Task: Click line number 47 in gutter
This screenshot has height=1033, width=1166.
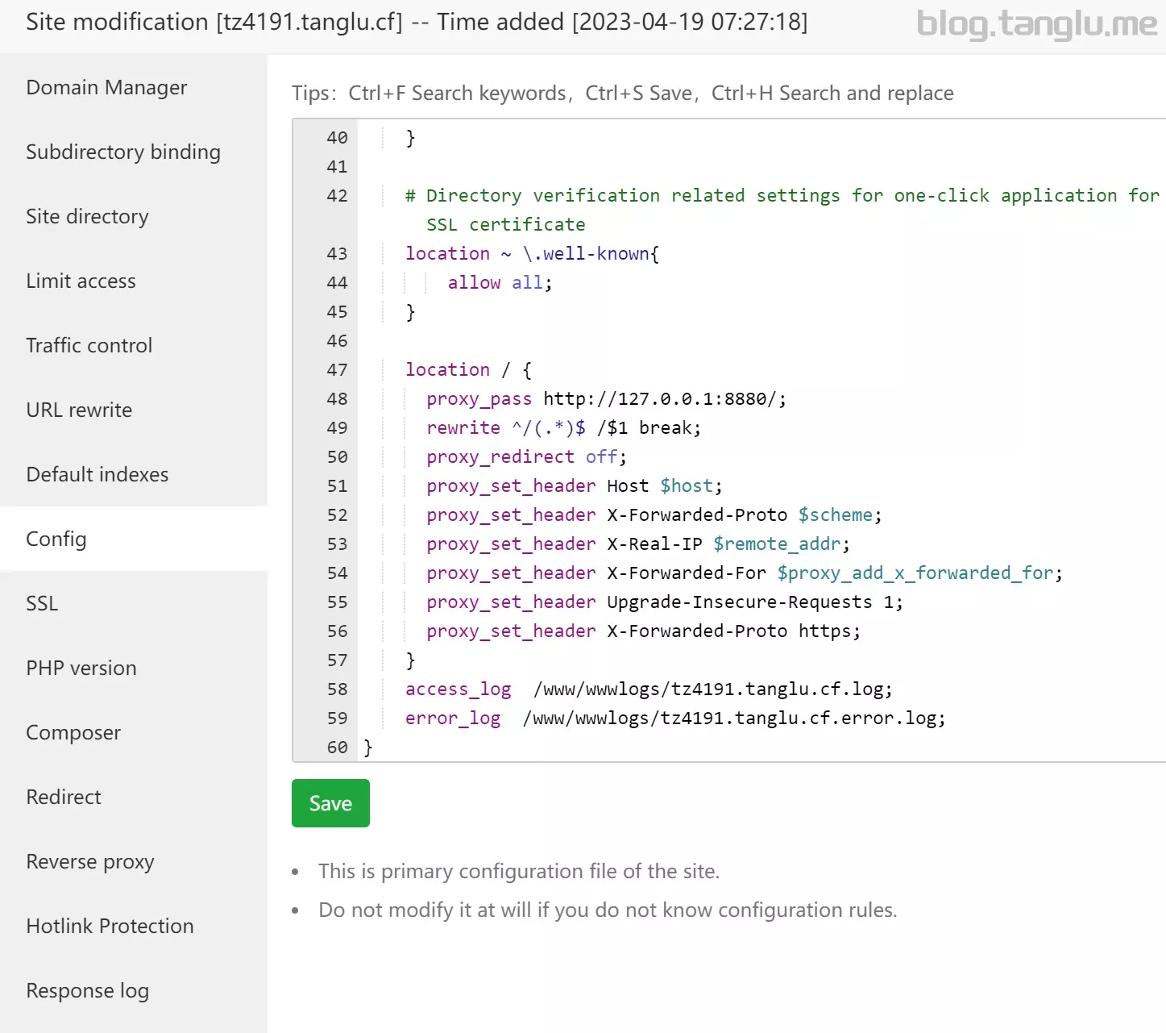Action: (x=337, y=370)
